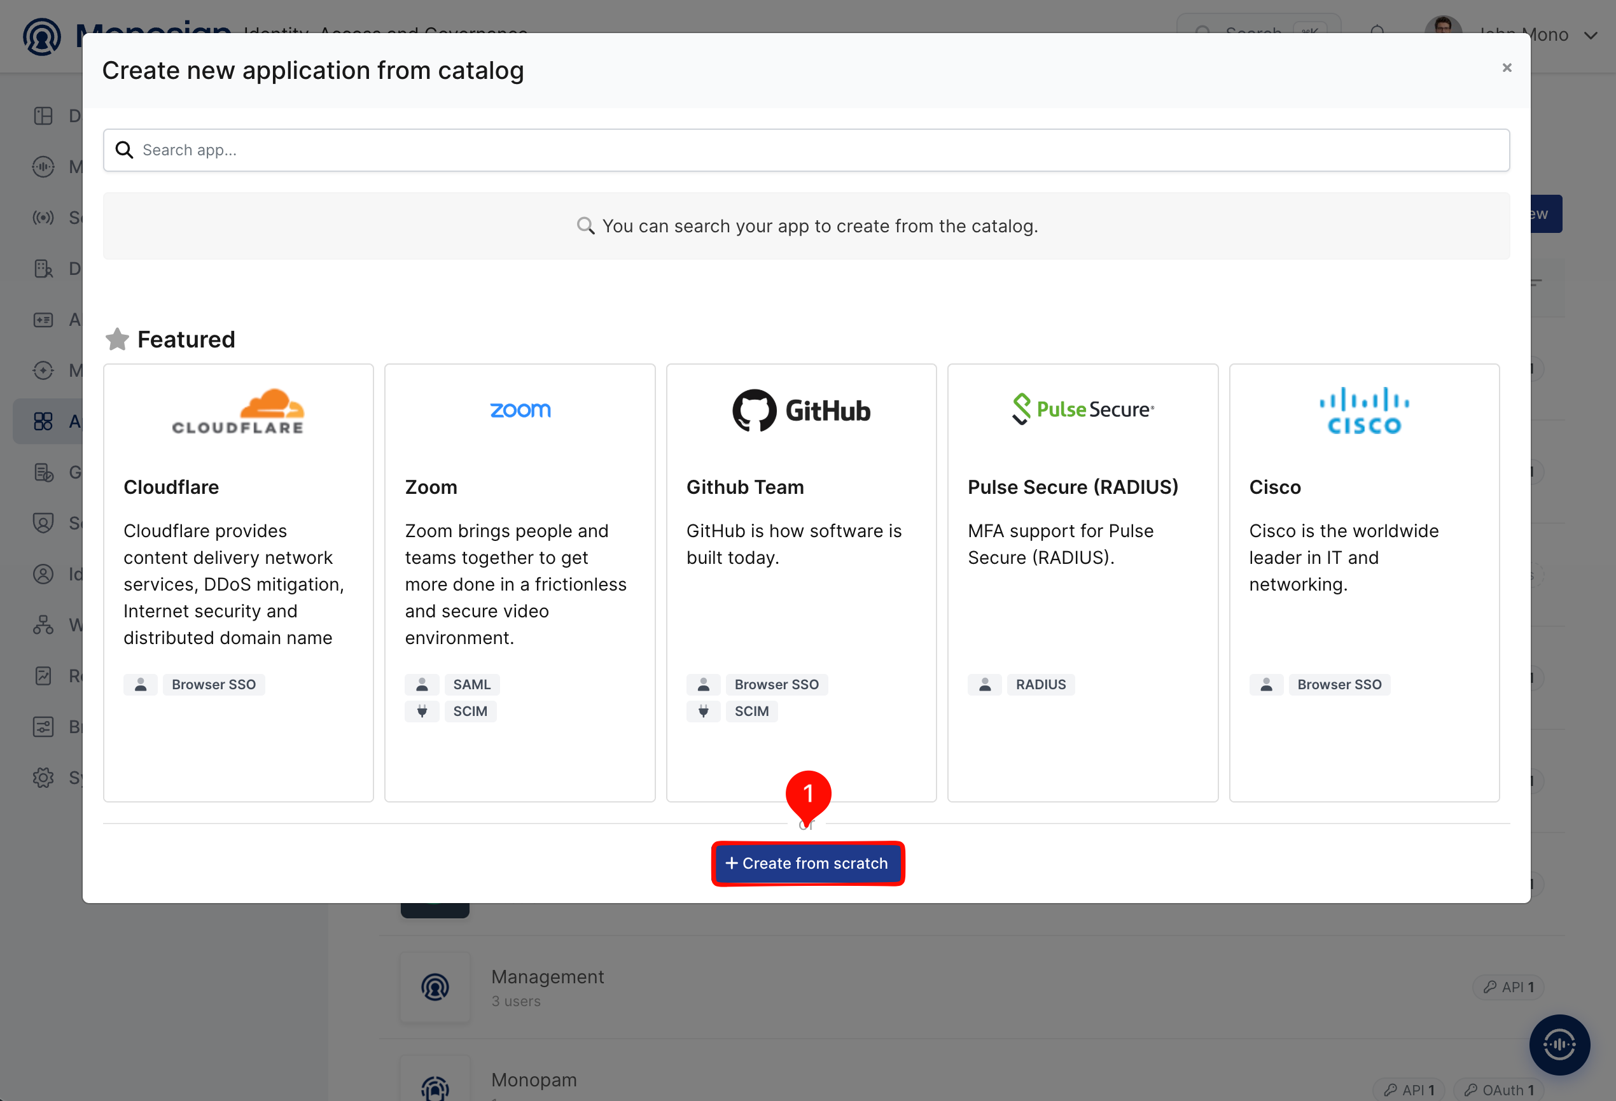Click the Browser SSO tag on Cisco card
Image resolution: width=1616 pixels, height=1101 pixels.
point(1339,684)
